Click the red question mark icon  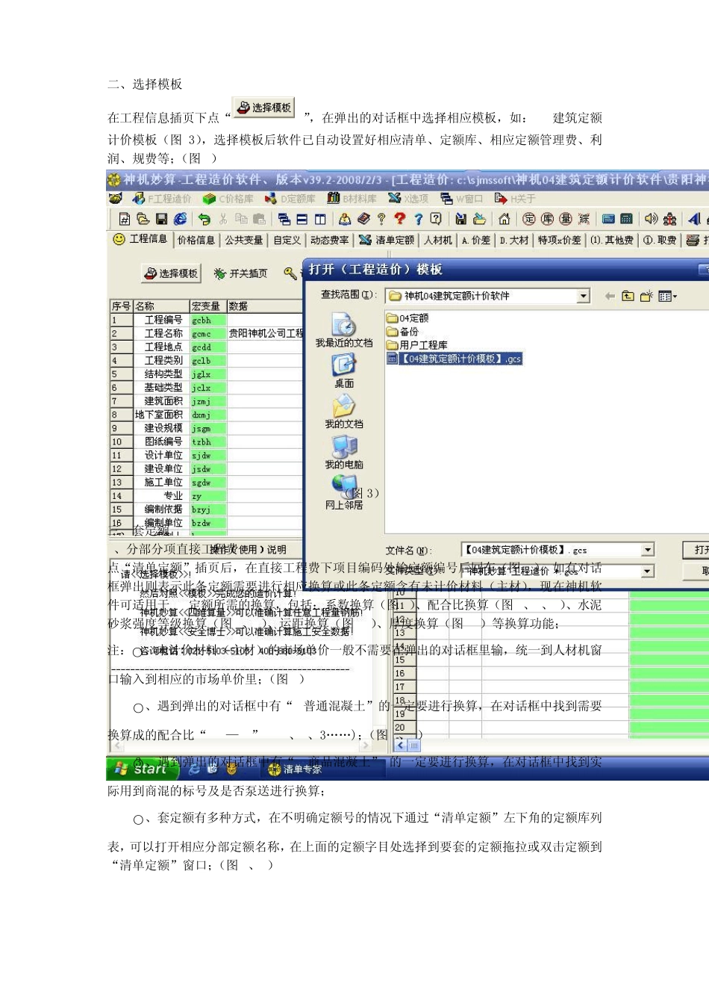pyautogui.click(x=400, y=219)
